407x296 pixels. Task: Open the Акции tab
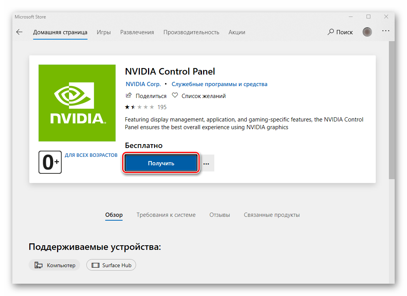pyautogui.click(x=237, y=32)
